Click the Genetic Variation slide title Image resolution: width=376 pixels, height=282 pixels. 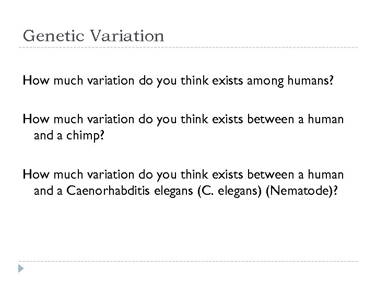click(93, 36)
